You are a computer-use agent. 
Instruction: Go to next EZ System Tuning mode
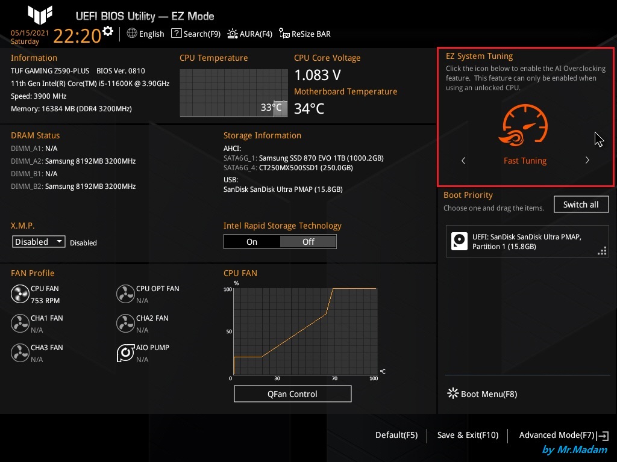587,160
